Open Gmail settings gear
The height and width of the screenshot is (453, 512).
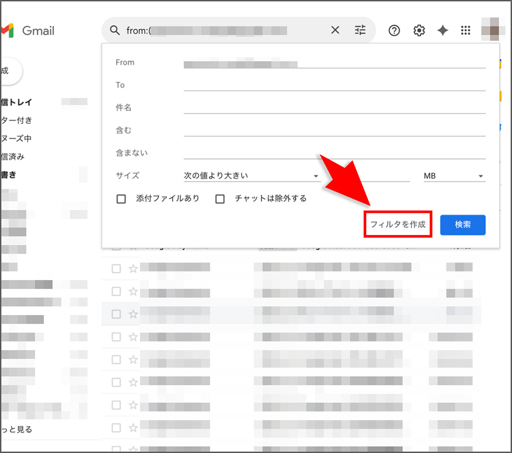[419, 30]
